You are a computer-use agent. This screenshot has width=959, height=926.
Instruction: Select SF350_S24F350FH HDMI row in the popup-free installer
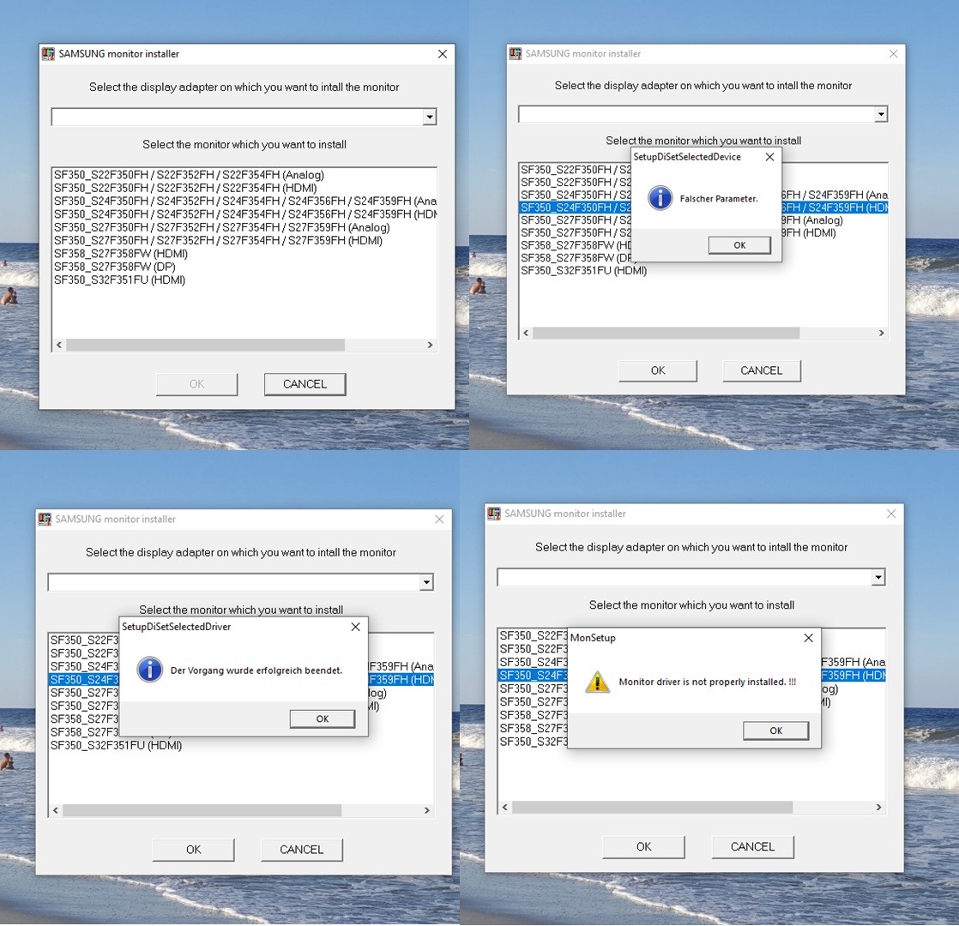(x=245, y=214)
